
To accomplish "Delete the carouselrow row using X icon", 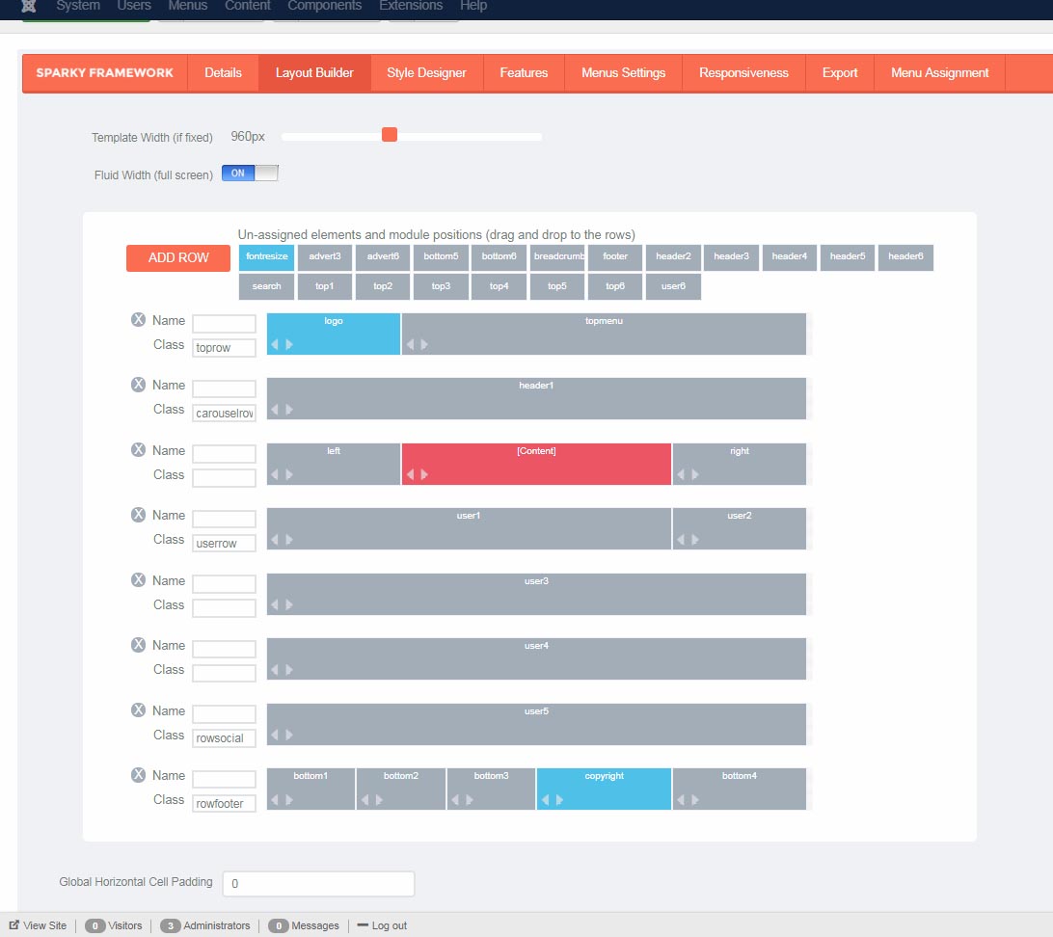I will 138,385.
